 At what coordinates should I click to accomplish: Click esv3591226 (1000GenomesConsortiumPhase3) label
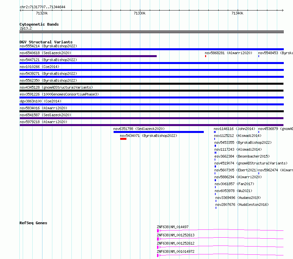[x=59, y=94]
